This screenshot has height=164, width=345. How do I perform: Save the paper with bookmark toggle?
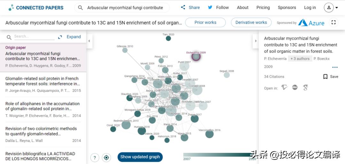(331, 77)
